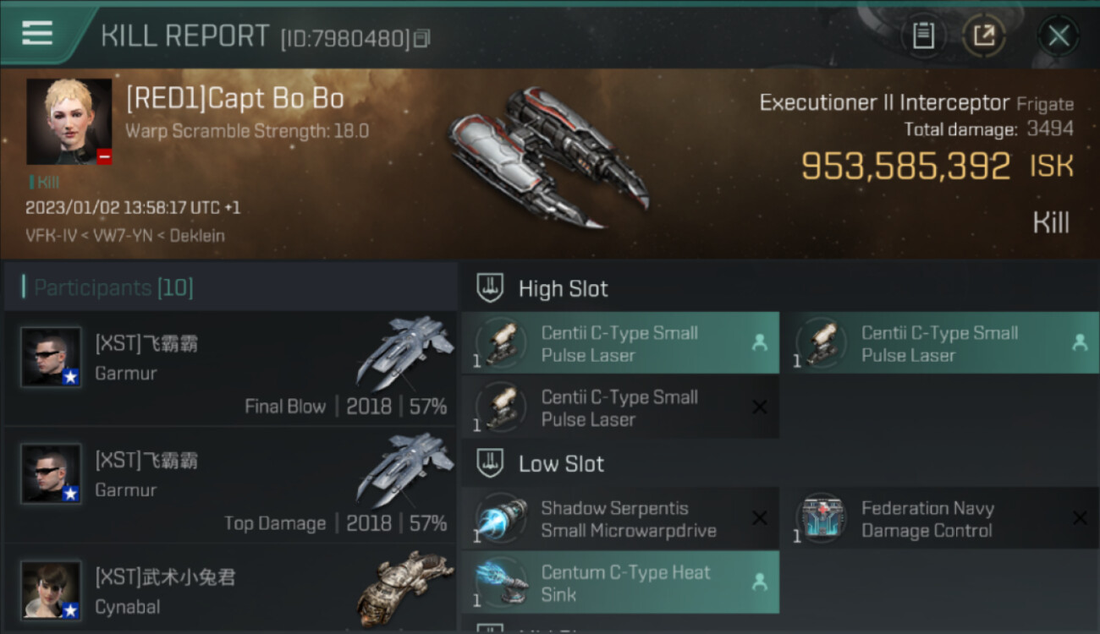The image size is (1100, 634).
Task: Select Centum C-Type Heat Sink module icon
Action: tap(501, 583)
